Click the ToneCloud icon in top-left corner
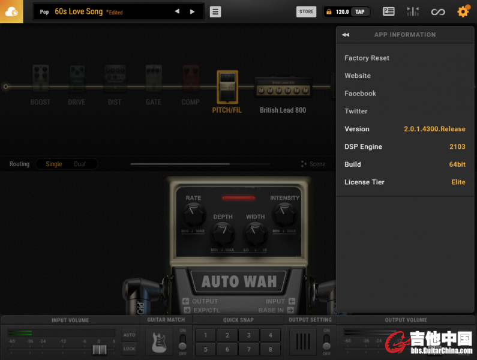This screenshot has width=477, height=360. 11,11
